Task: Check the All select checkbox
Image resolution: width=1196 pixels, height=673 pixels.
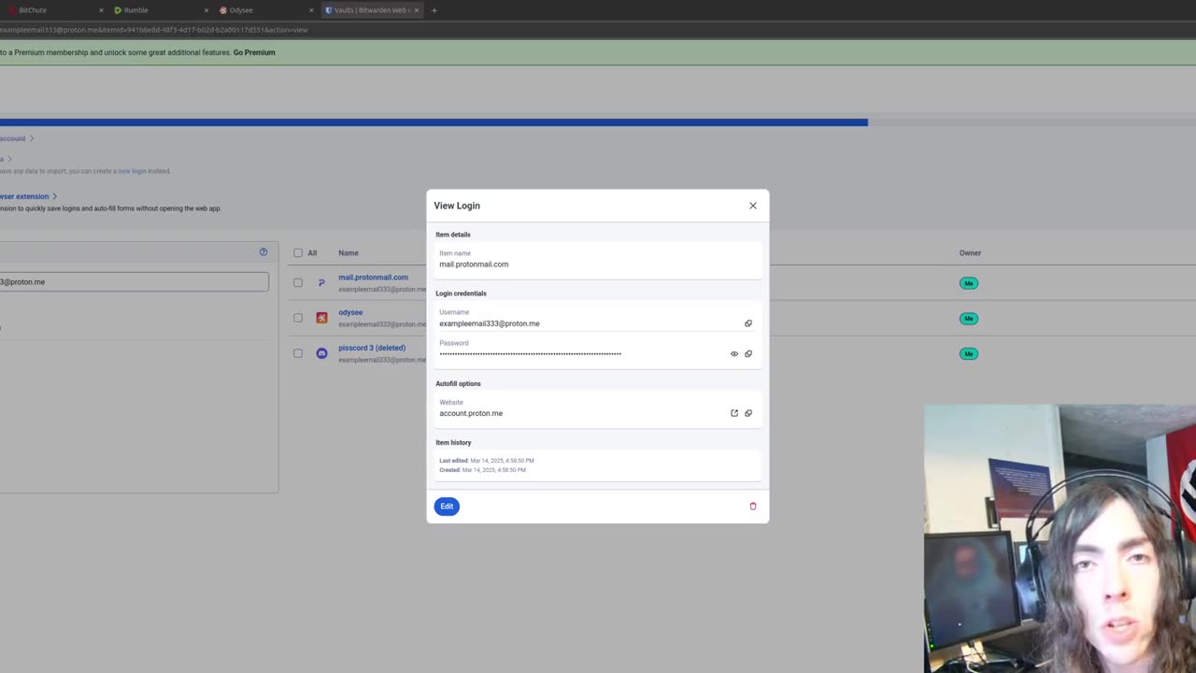Action: point(298,252)
